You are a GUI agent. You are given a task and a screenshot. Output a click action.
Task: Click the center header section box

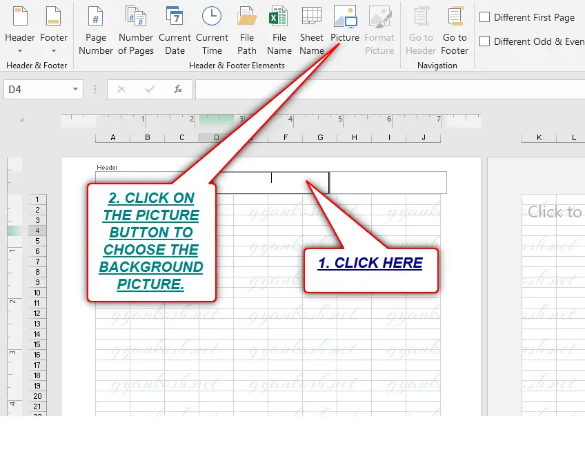click(271, 182)
